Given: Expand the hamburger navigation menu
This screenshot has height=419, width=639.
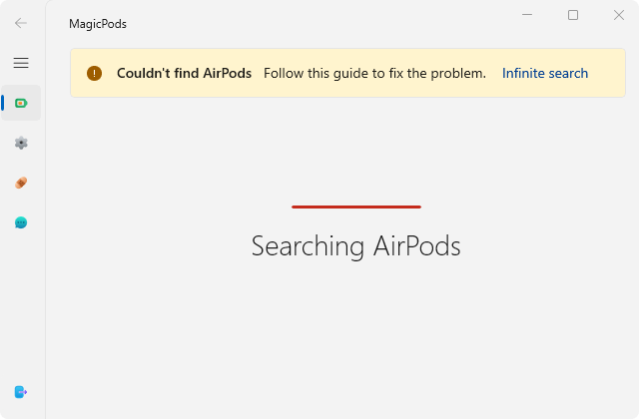Looking at the screenshot, I should [21, 63].
